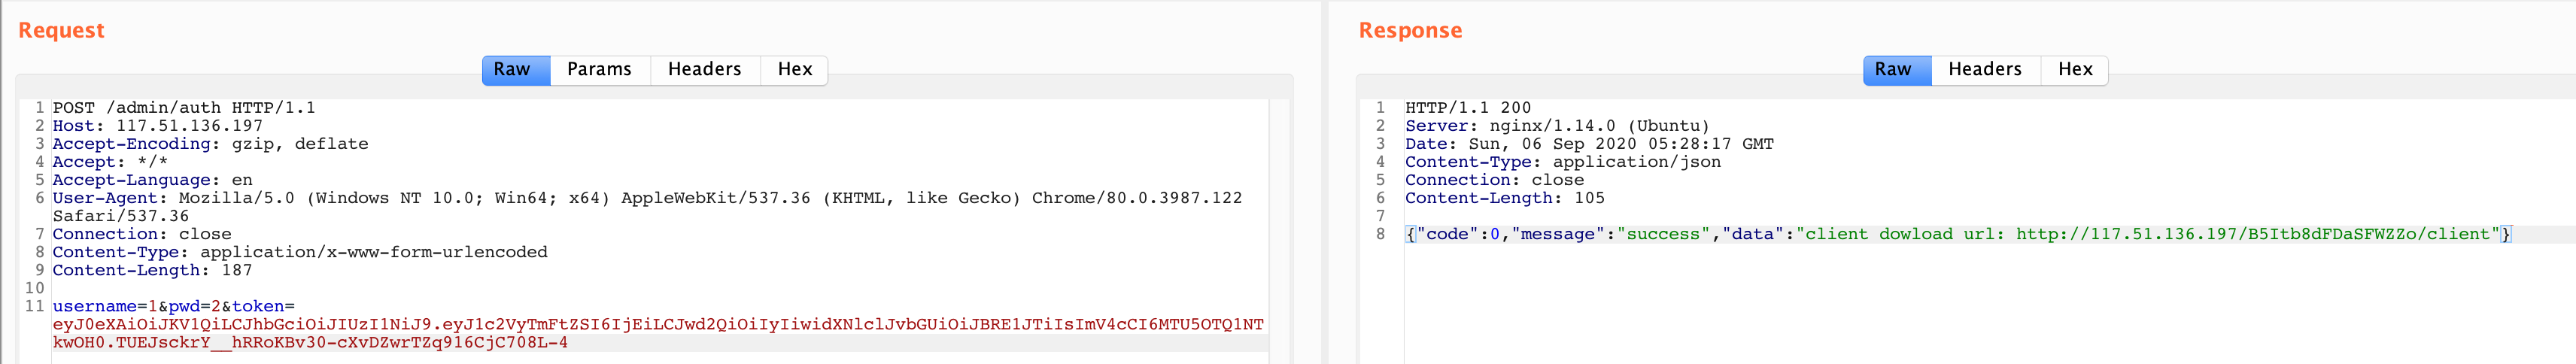Click the Accept-Encoding header in the request
2576x364 pixels.
click(x=210, y=144)
